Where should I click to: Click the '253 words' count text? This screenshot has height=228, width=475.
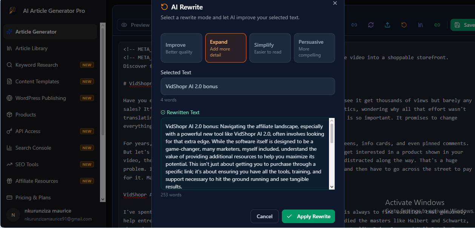(171, 195)
